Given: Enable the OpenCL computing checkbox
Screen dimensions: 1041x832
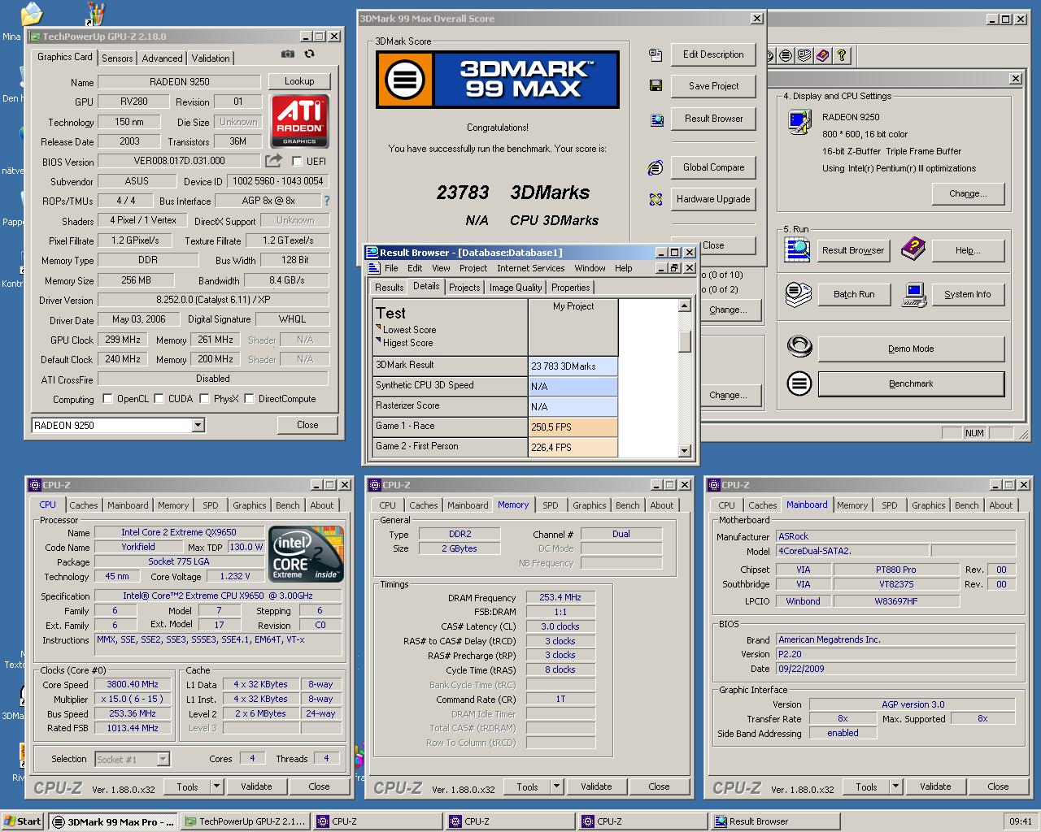Looking at the screenshot, I should tap(107, 399).
